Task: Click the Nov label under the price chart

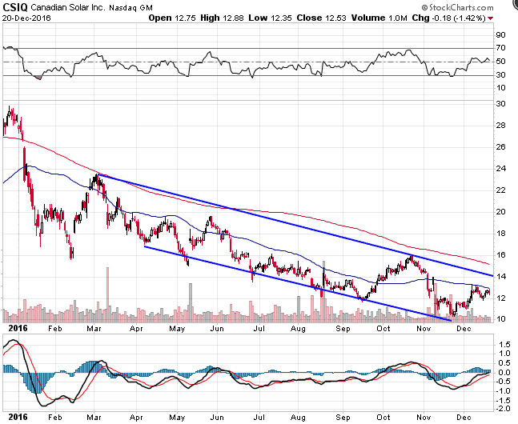Action: [424, 329]
